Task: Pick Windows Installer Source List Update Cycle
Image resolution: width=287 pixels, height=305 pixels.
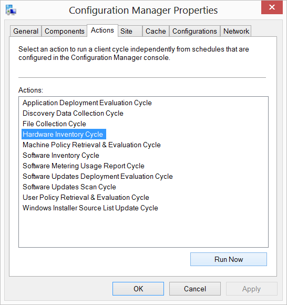Action: (x=90, y=208)
